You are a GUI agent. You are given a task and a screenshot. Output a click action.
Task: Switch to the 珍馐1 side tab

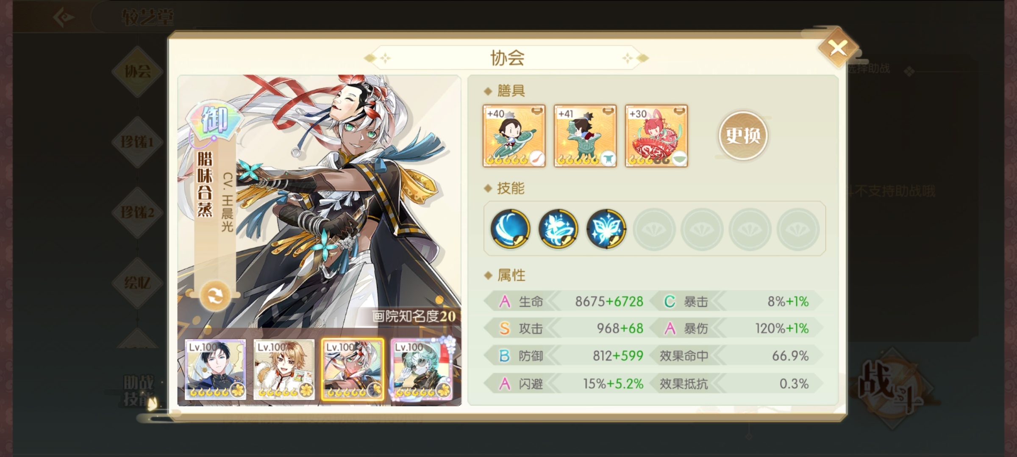138,142
